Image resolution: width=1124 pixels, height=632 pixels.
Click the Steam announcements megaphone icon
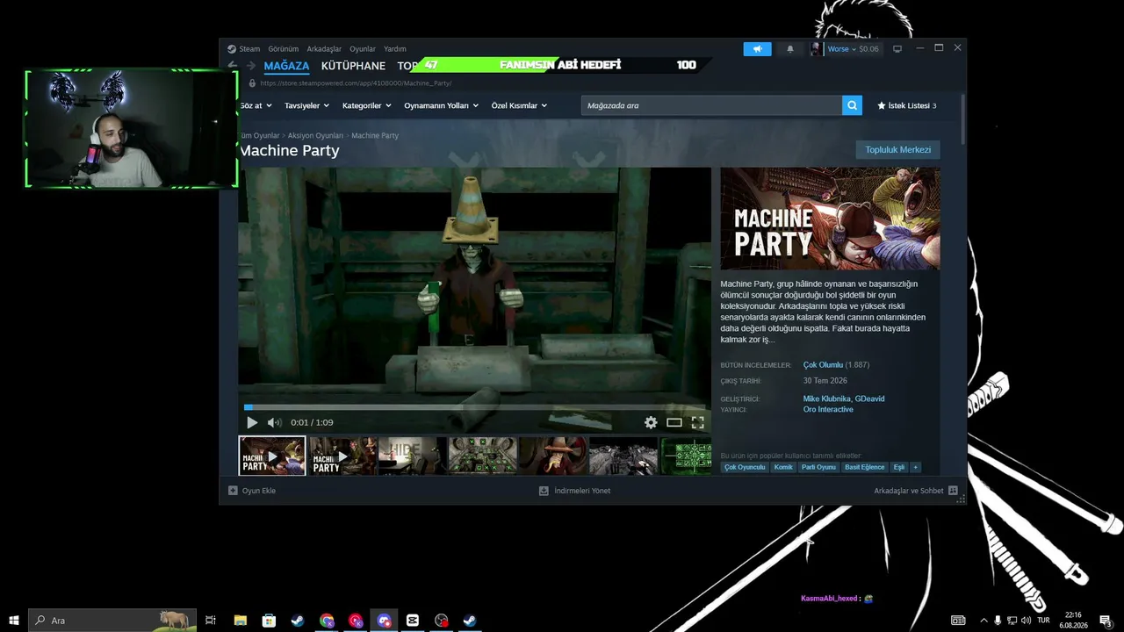(757, 49)
